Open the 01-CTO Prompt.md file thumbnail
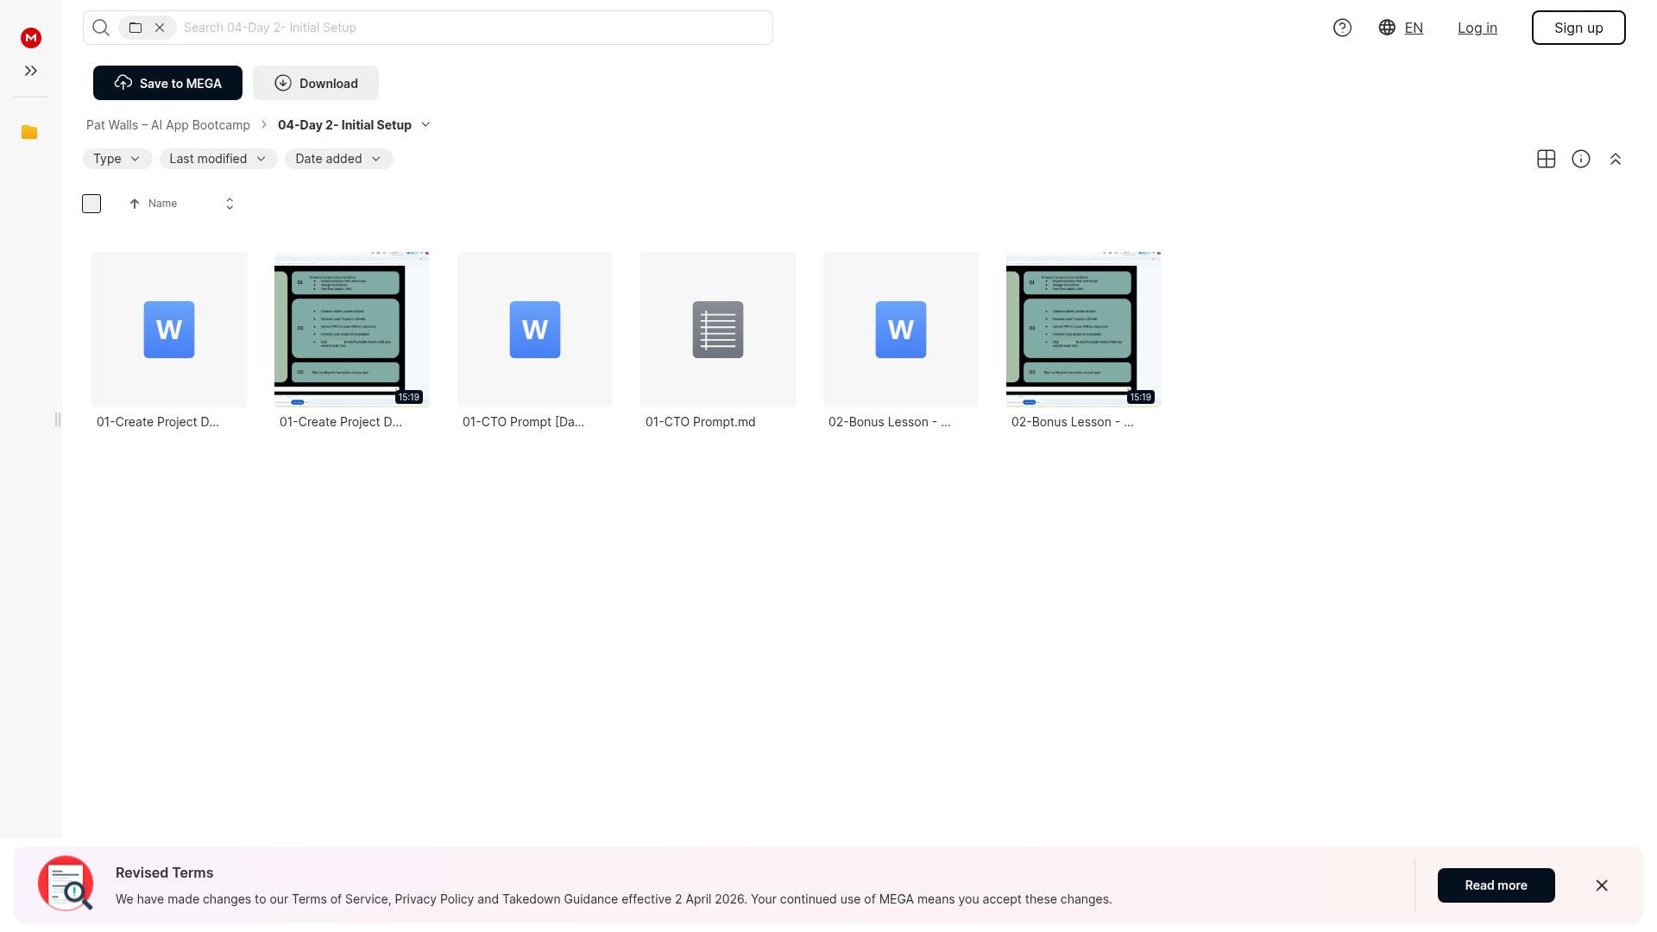 click(717, 330)
